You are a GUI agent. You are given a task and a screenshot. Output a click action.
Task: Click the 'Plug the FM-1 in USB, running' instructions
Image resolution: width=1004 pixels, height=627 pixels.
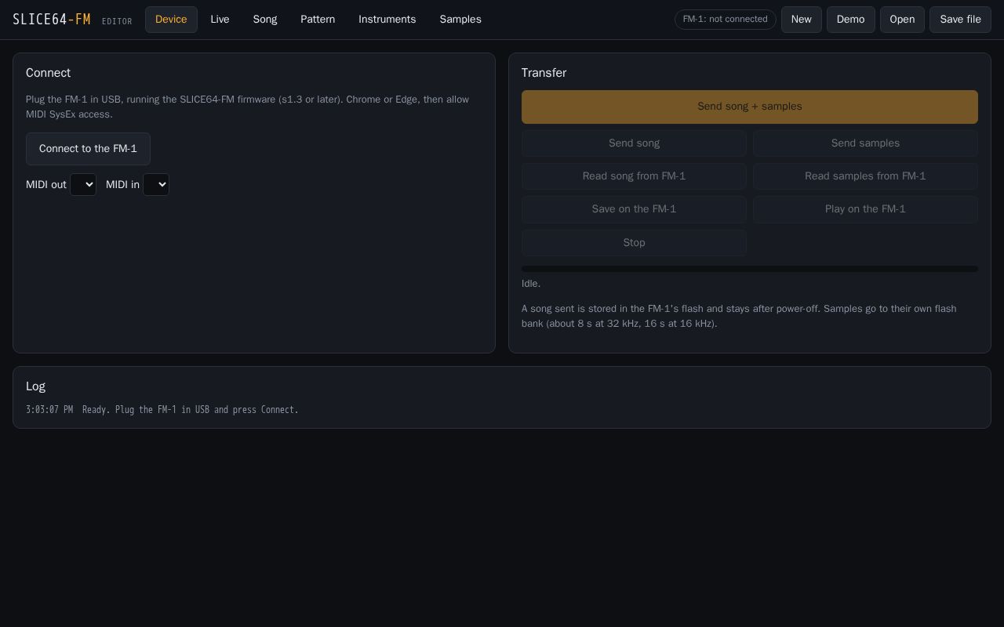[x=248, y=107]
